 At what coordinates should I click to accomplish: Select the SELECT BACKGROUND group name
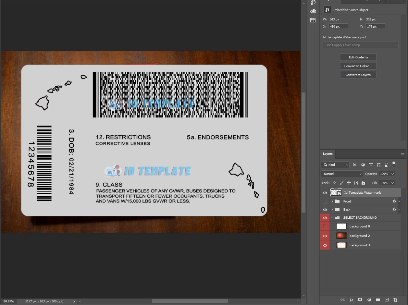[360, 218]
